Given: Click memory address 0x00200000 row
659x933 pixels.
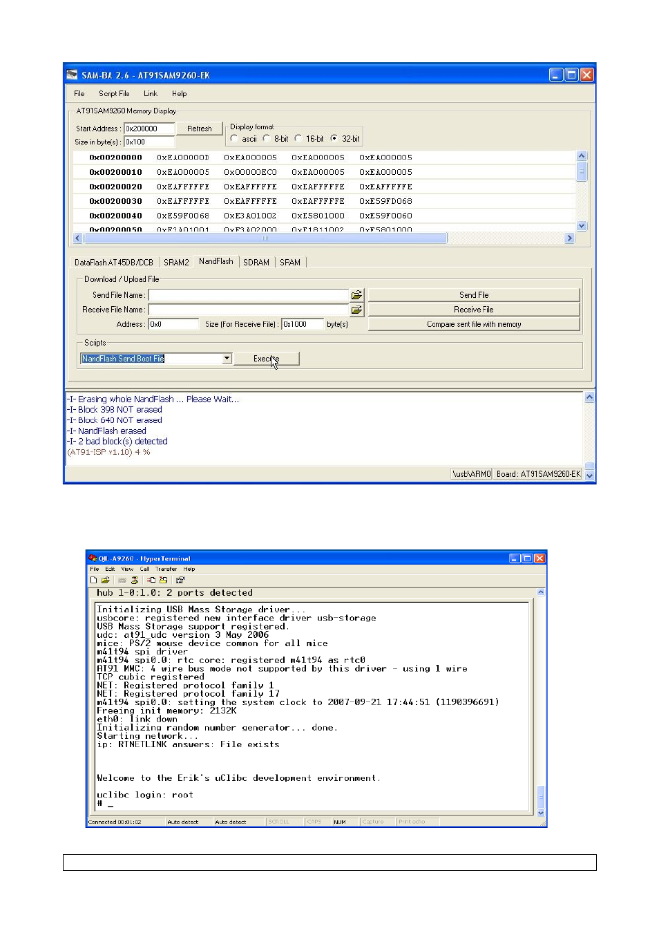Looking at the screenshot, I should coord(324,158).
